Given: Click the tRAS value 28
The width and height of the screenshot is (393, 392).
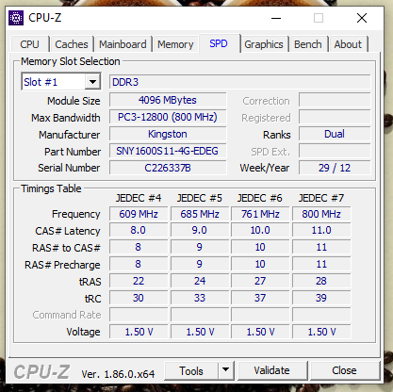Looking at the screenshot, I should [x=321, y=281].
